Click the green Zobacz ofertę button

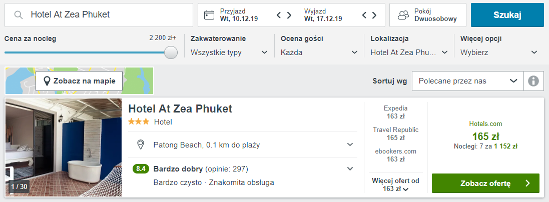point(485,183)
